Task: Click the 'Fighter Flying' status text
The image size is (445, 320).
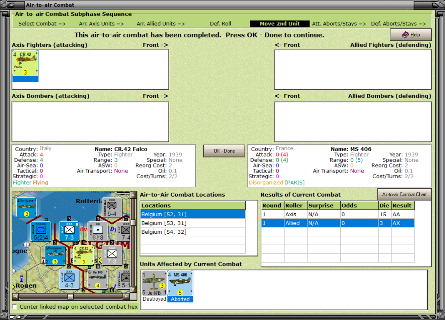Action: [x=30, y=183]
